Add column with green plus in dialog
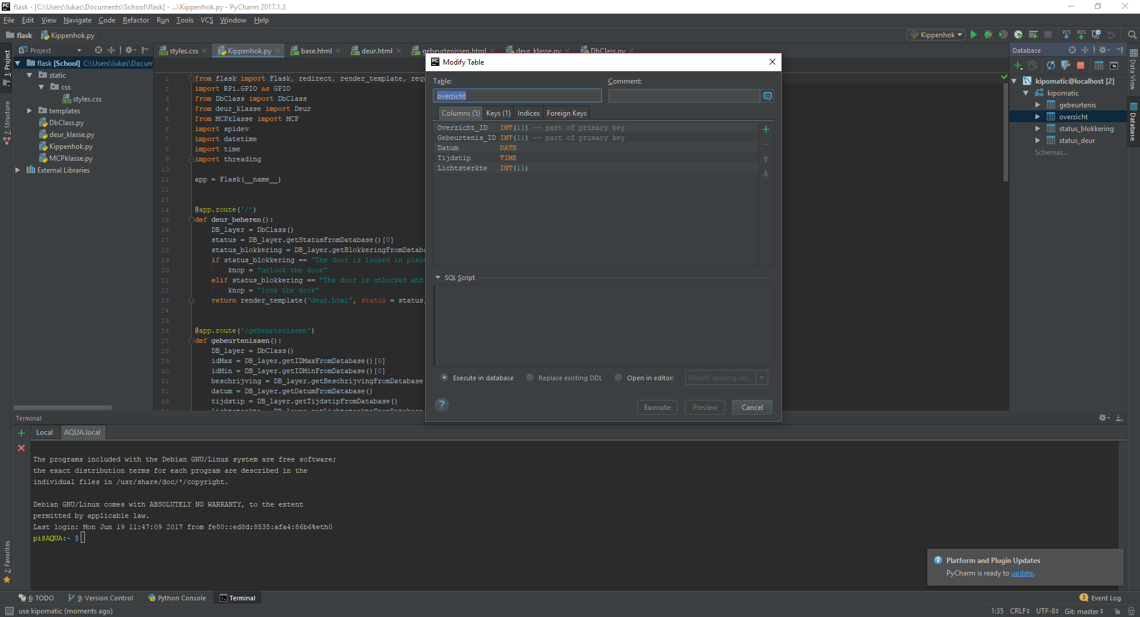Viewport: 1140px width, 617px height. tap(766, 129)
